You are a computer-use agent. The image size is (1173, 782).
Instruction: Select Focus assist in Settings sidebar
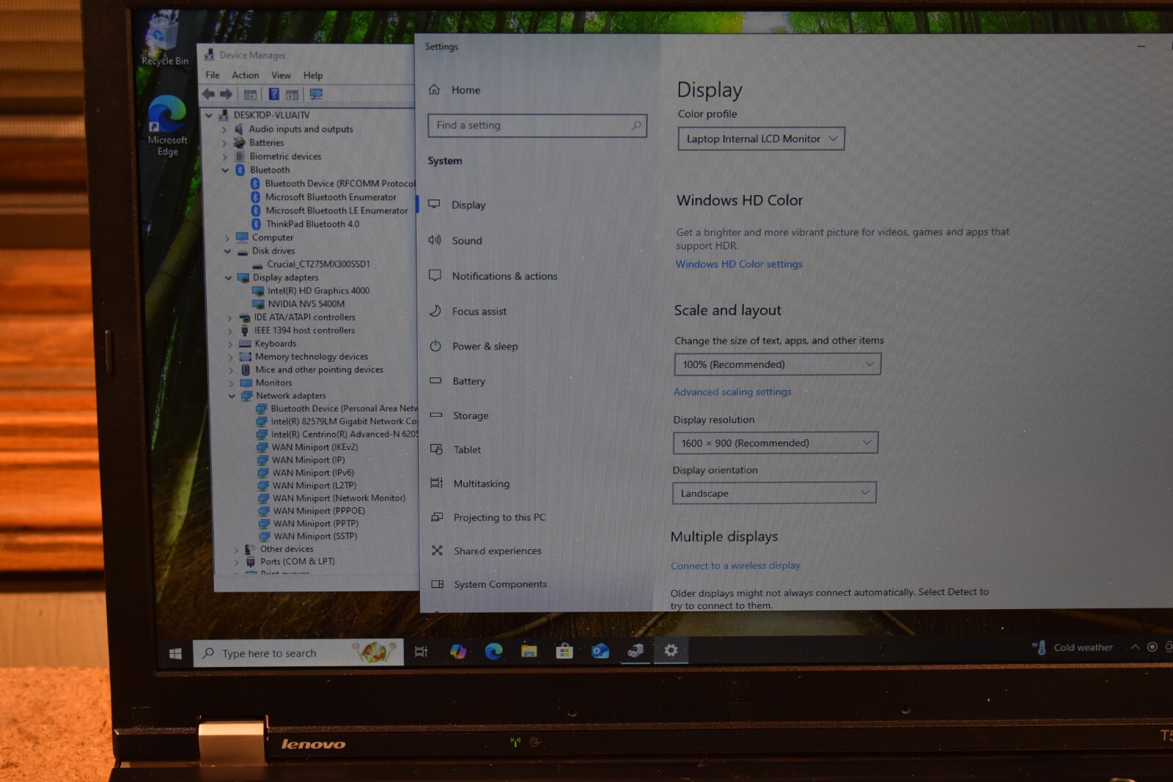479,311
